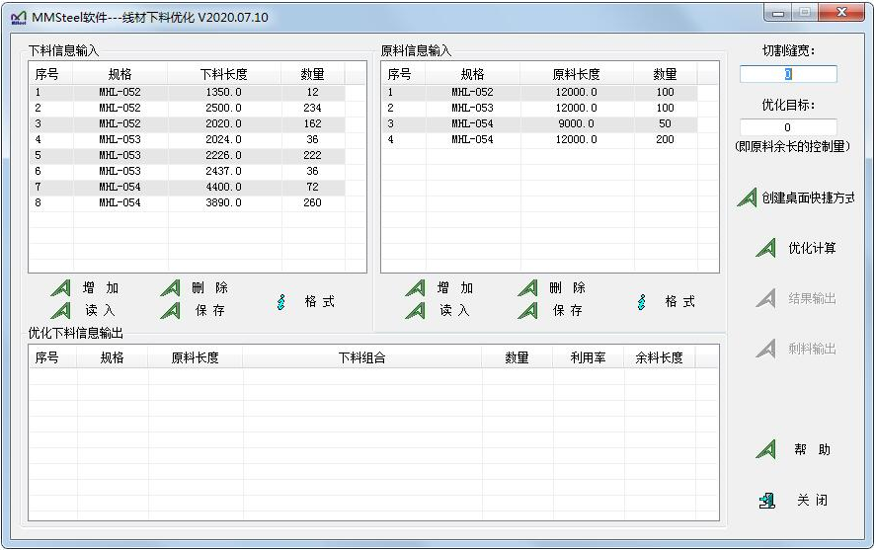Select cutting row with length 2024.0
876x550 pixels.
click(x=188, y=139)
